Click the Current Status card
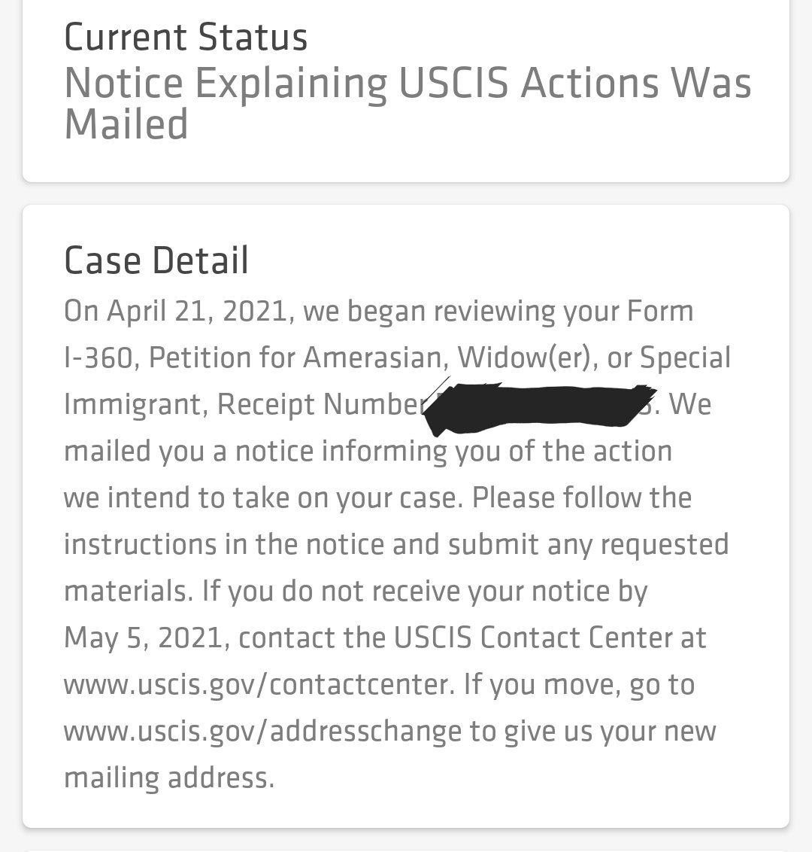This screenshot has width=812, height=852. coord(405,91)
